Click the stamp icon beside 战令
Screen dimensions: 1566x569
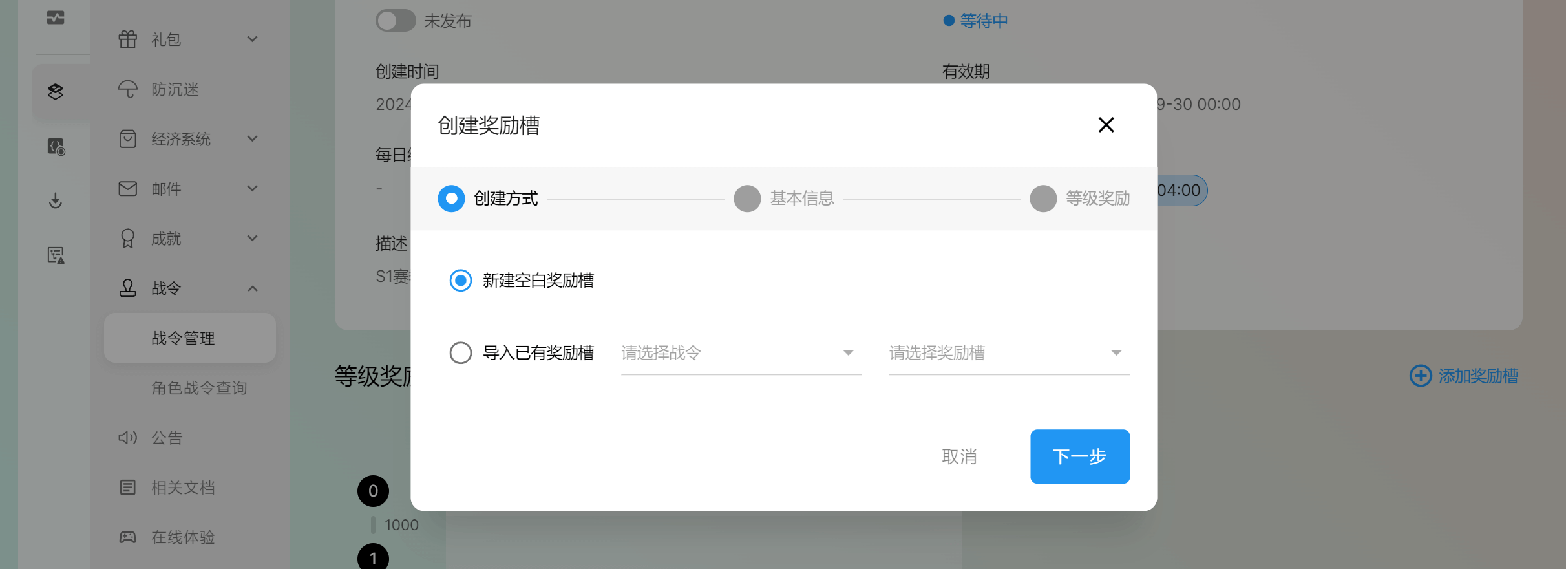coord(128,288)
